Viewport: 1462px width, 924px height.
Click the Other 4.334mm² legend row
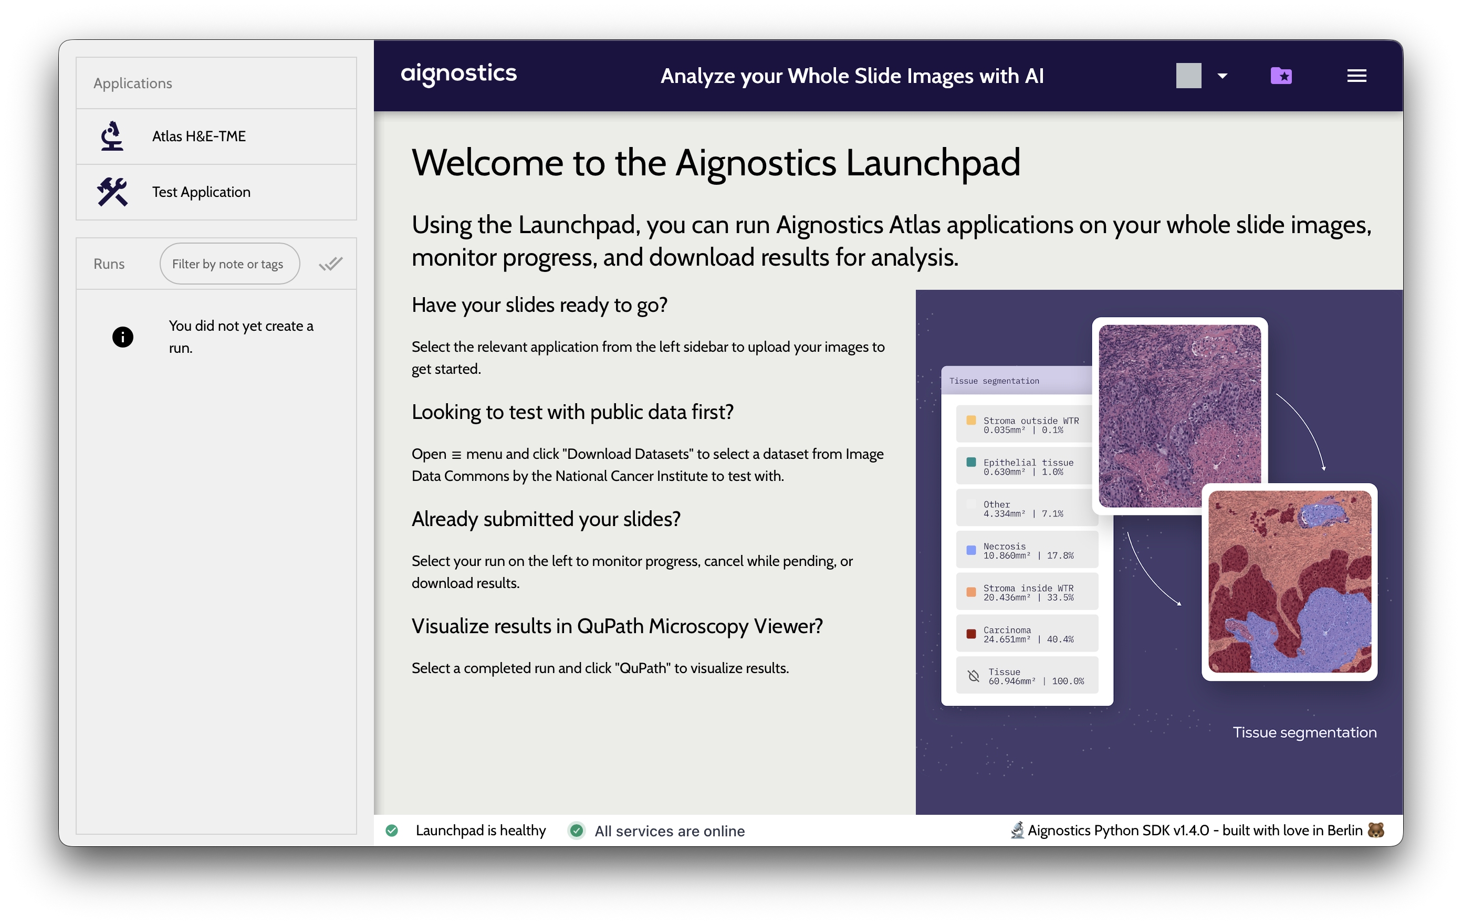pyautogui.click(x=1027, y=508)
